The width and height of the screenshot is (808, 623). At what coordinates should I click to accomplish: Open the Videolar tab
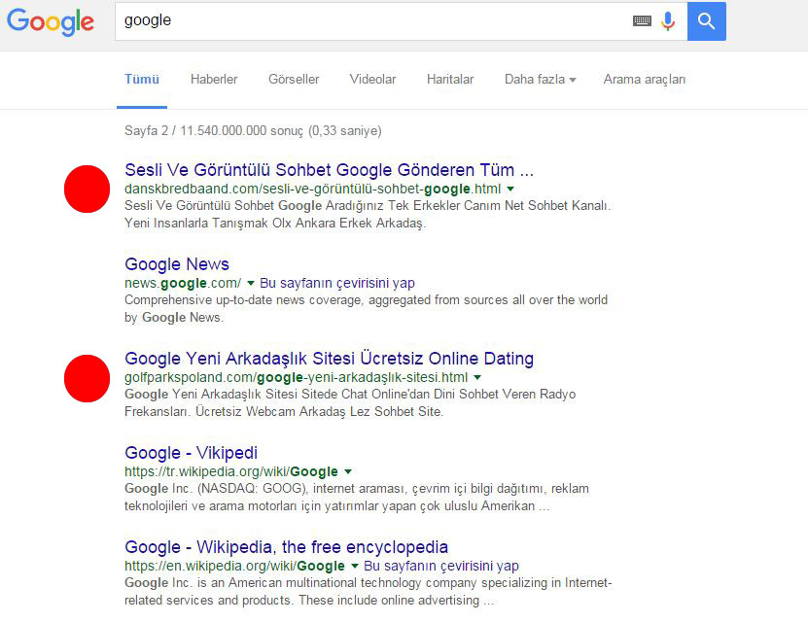point(372,80)
